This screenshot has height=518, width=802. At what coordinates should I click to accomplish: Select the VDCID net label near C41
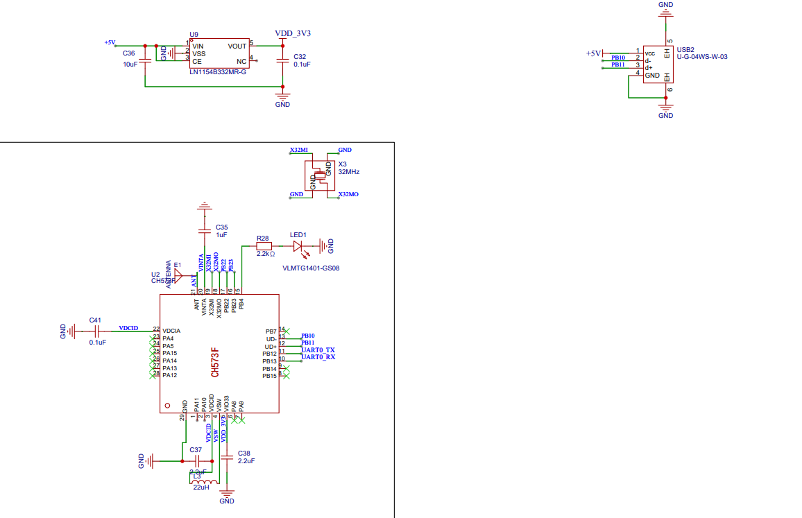tap(128, 328)
